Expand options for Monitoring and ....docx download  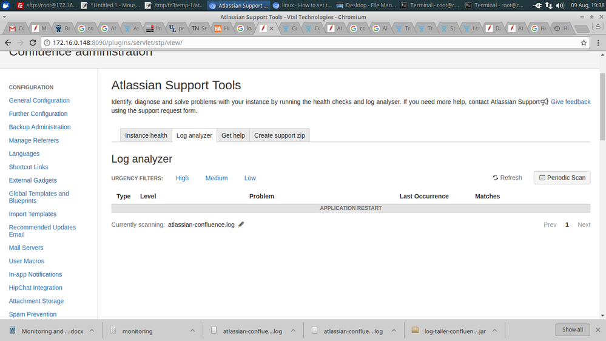click(92, 331)
